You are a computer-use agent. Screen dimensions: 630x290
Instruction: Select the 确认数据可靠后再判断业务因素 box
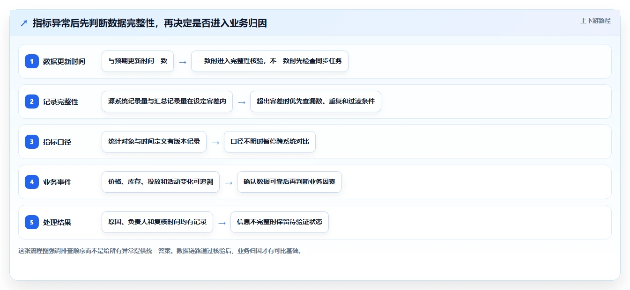pos(289,182)
